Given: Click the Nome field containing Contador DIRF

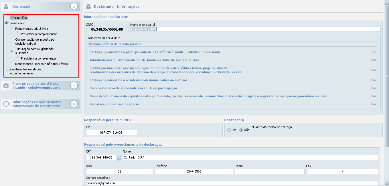Looking at the screenshot, I should pos(250,157).
